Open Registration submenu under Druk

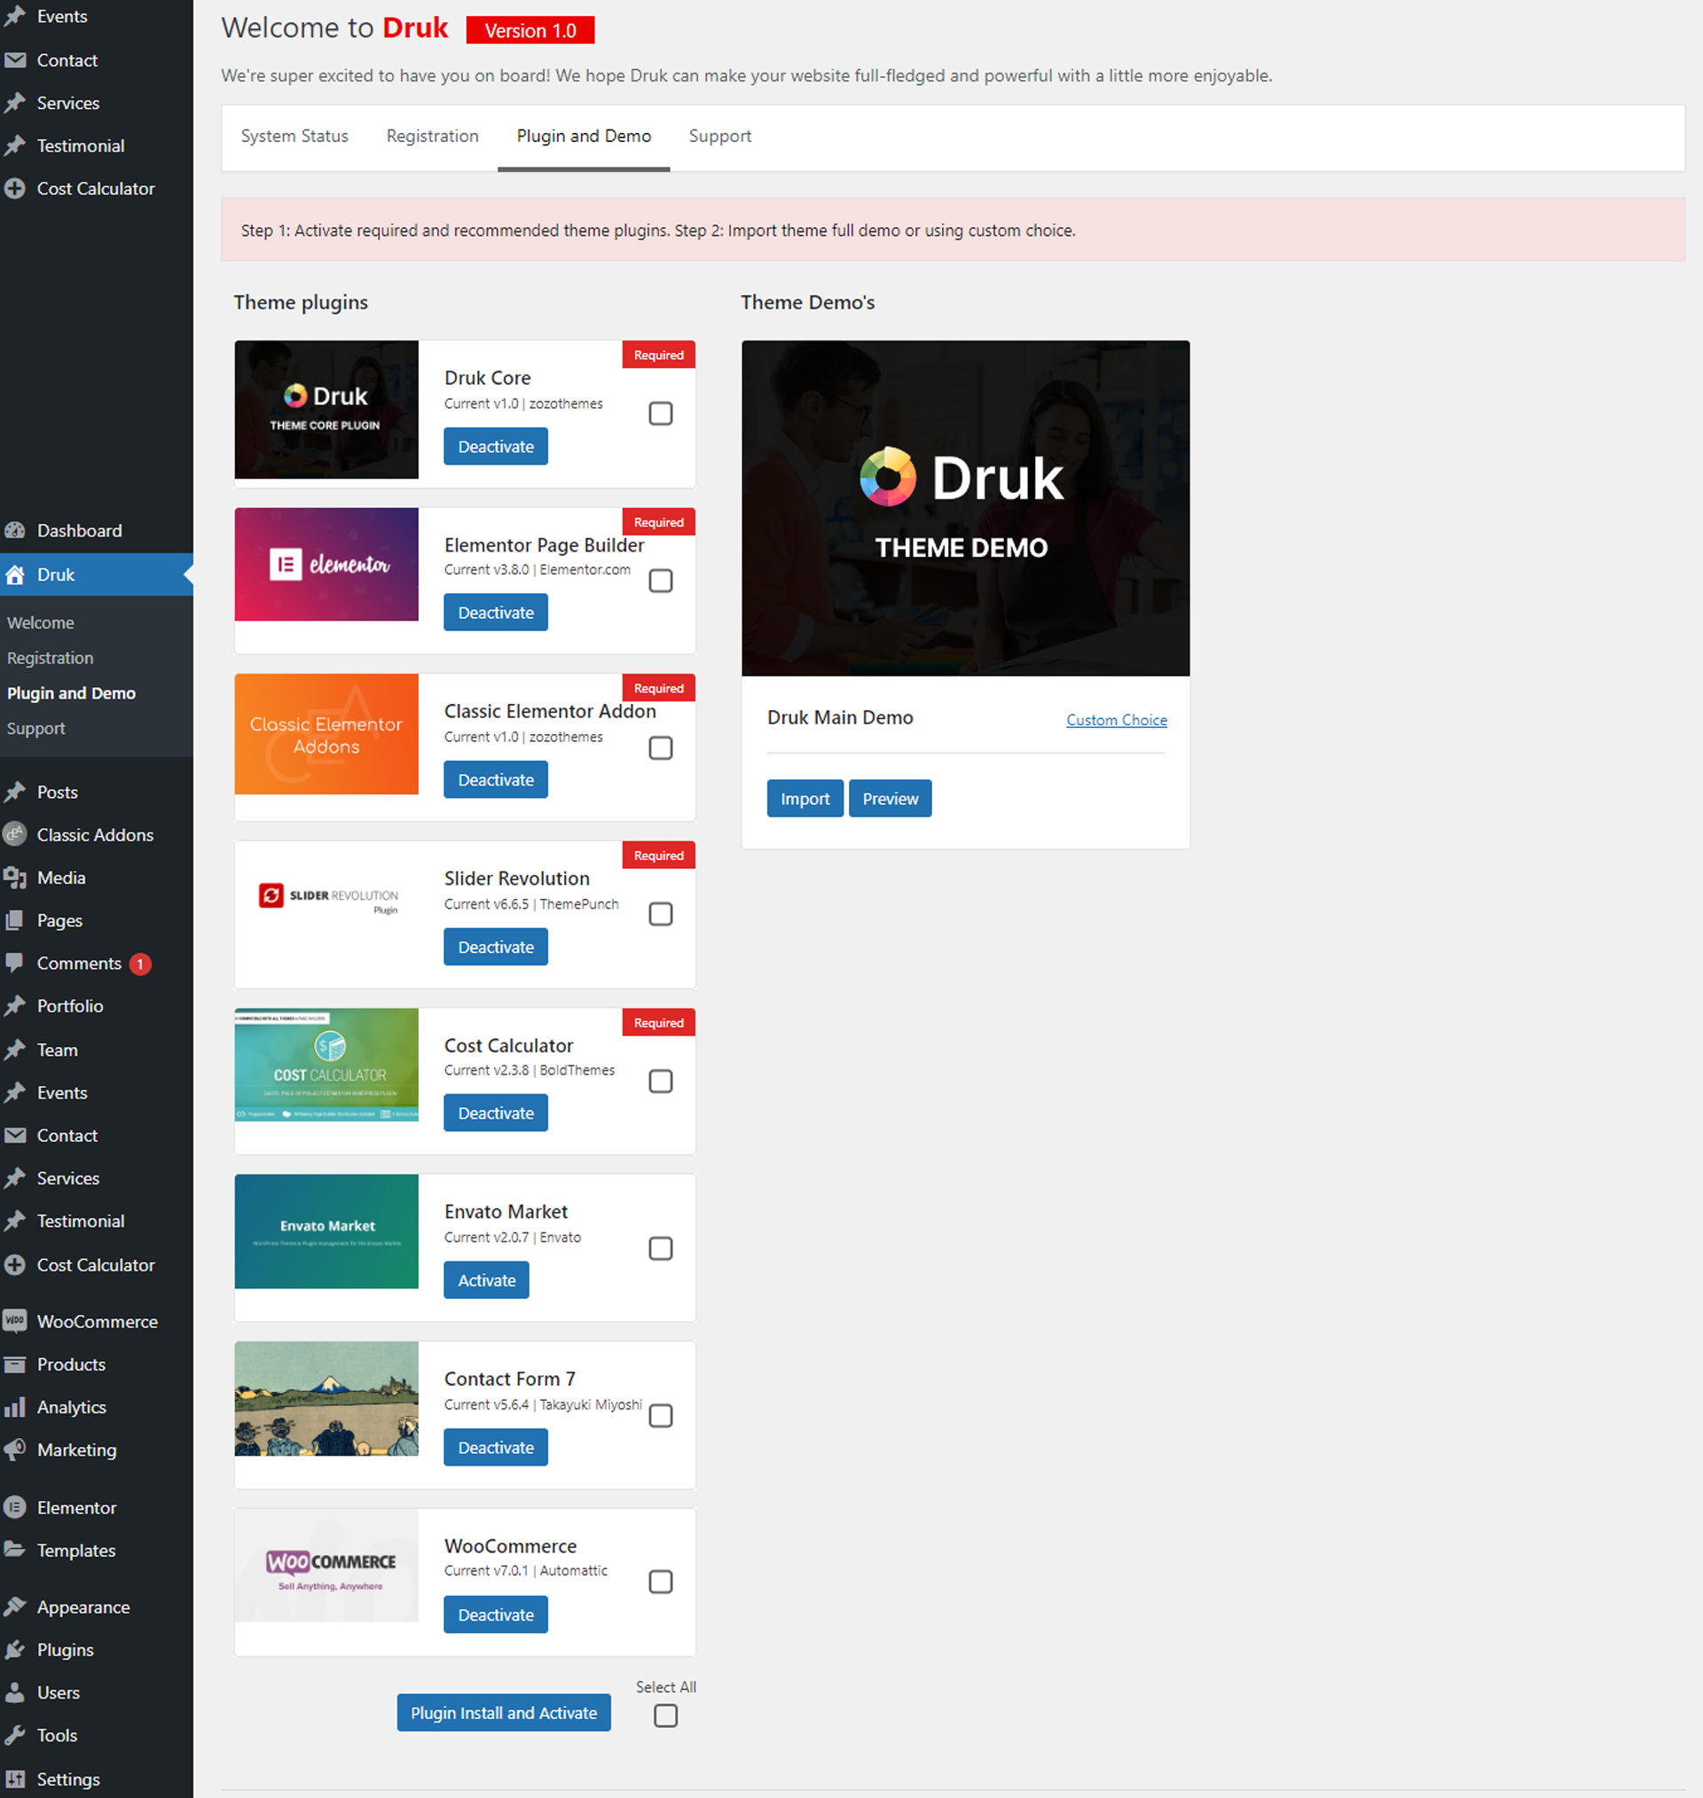pos(50,658)
